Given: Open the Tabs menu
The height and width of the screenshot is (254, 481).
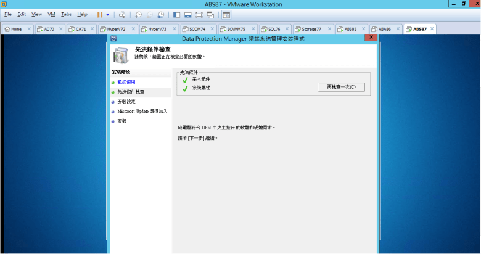Looking at the screenshot, I should (x=66, y=14).
